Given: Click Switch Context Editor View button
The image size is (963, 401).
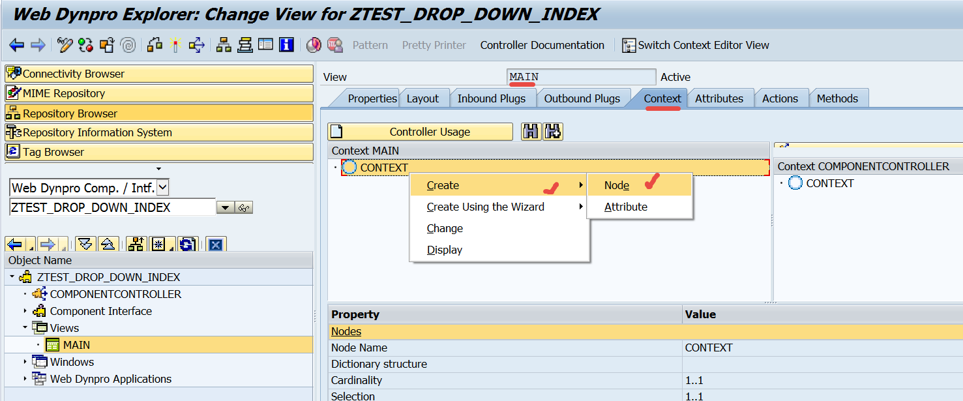Looking at the screenshot, I should pyautogui.click(x=696, y=45).
